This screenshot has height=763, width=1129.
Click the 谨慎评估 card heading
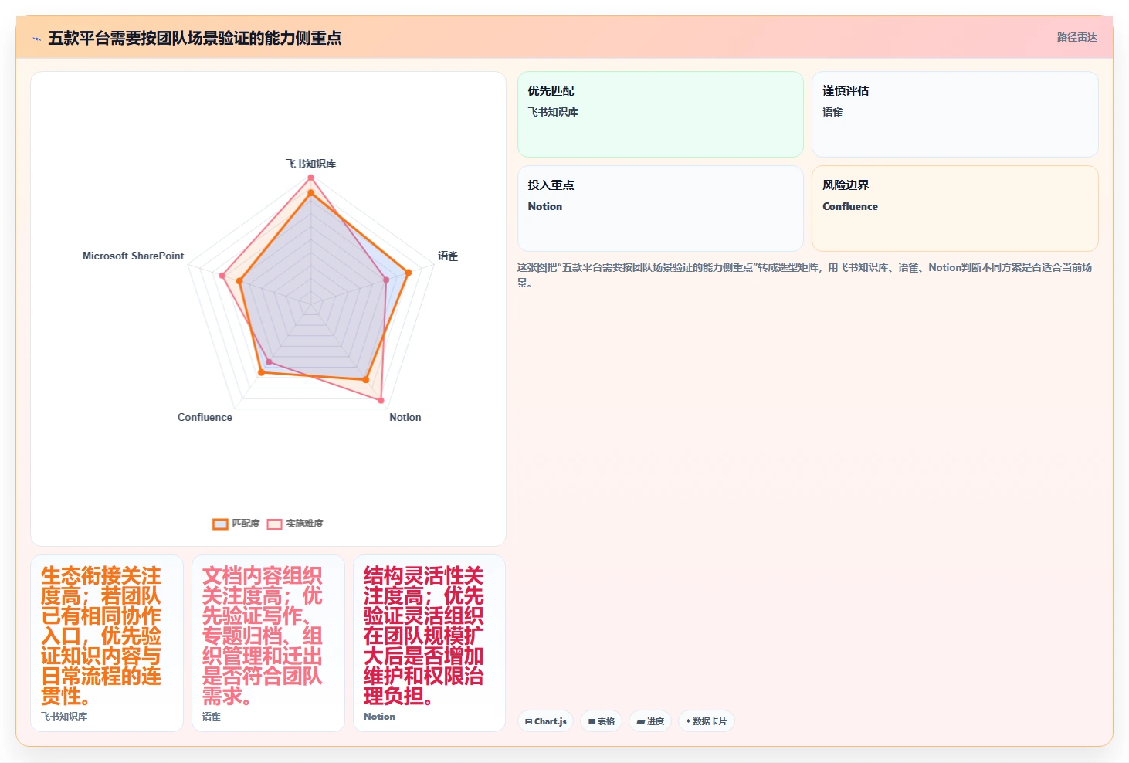tap(846, 90)
